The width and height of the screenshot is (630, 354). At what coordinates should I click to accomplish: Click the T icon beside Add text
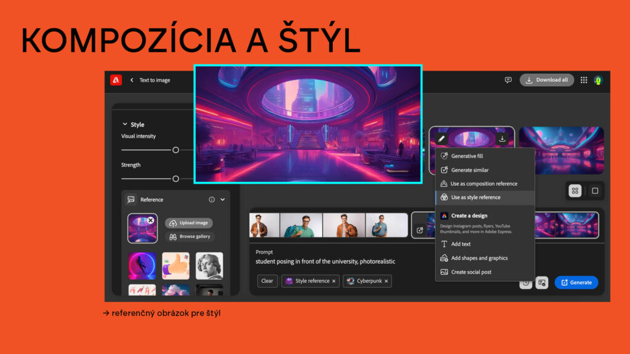pos(444,243)
